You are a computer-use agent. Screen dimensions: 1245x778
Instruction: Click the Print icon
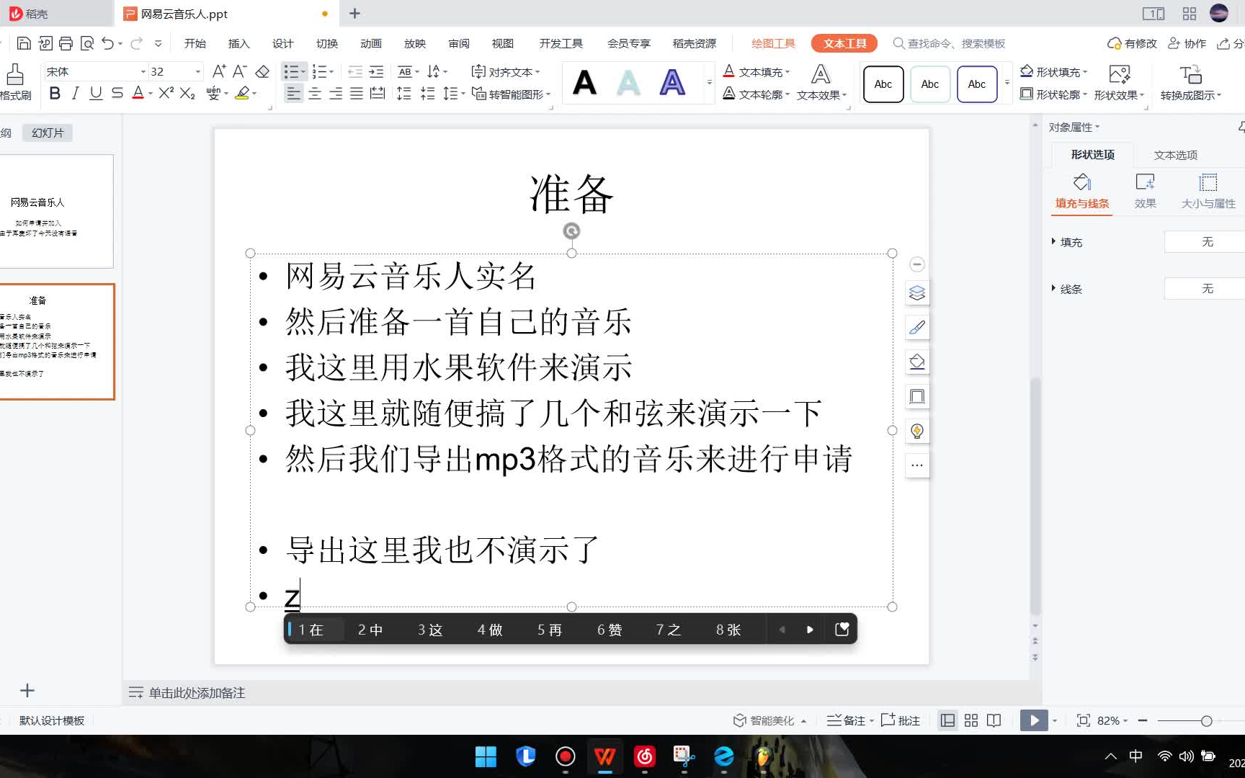click(66, 43)
